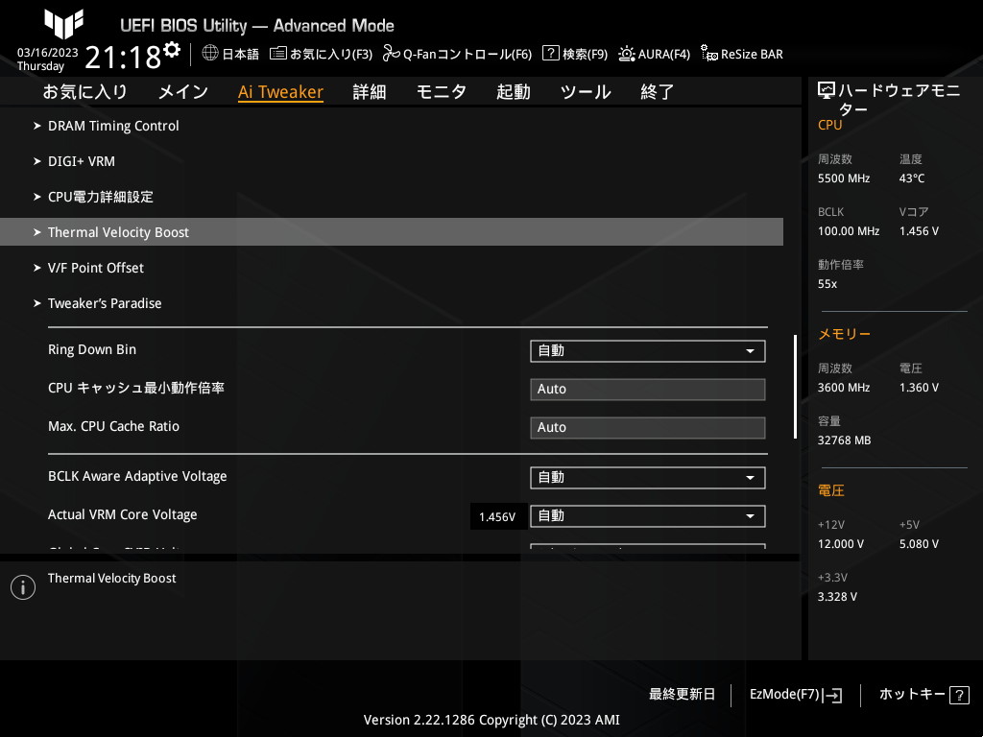Click ReSize BAR label
The width and height of the screenshot is (983, 737).
click(752, 54)
